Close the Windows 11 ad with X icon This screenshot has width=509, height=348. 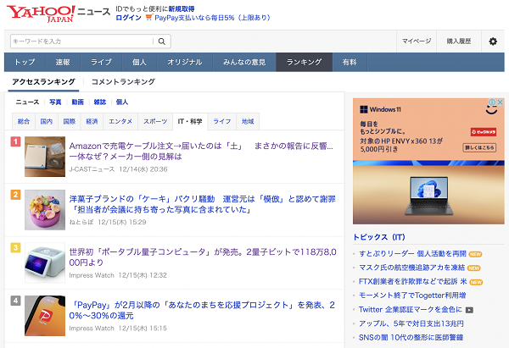pos(501,102)
